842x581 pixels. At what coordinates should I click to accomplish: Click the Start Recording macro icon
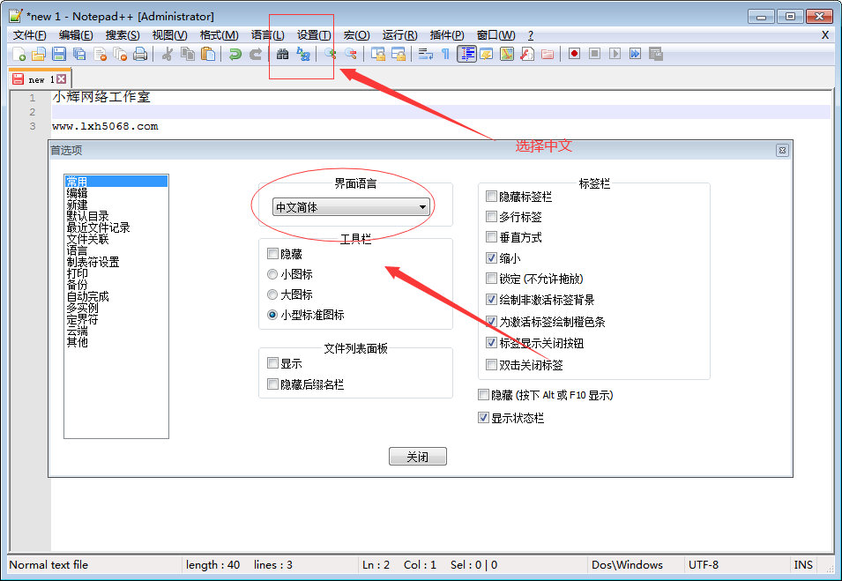[x=574, y=54]
